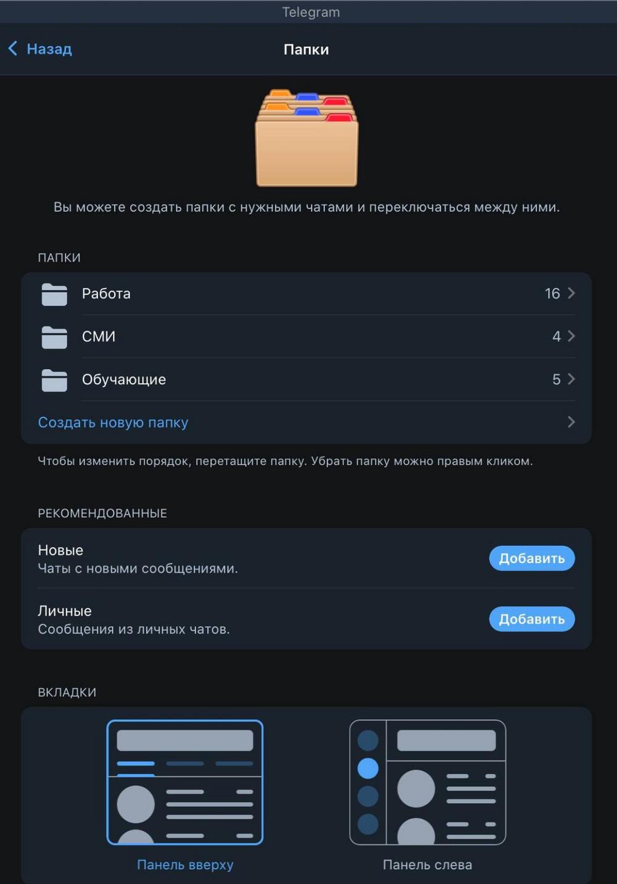The image size is (617, 884).
Task: Click the chat count 16 for Работа
Action: point(552,293)
